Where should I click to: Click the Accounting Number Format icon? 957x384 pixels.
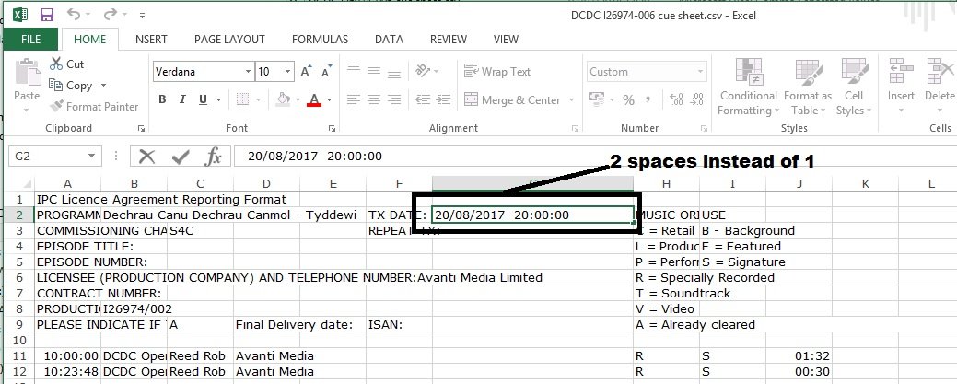click(x=596, y=99)
